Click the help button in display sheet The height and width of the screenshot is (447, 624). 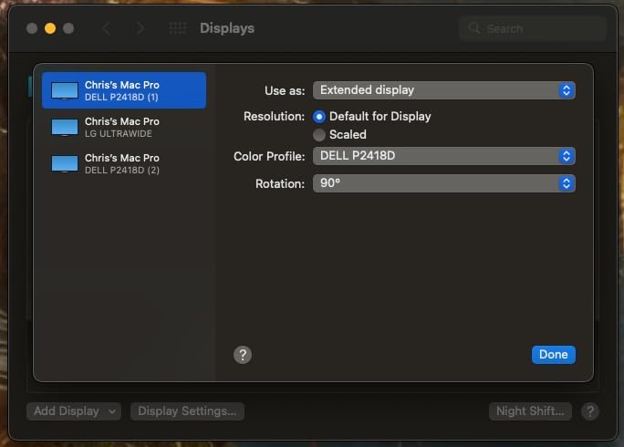tap(243, 355)
